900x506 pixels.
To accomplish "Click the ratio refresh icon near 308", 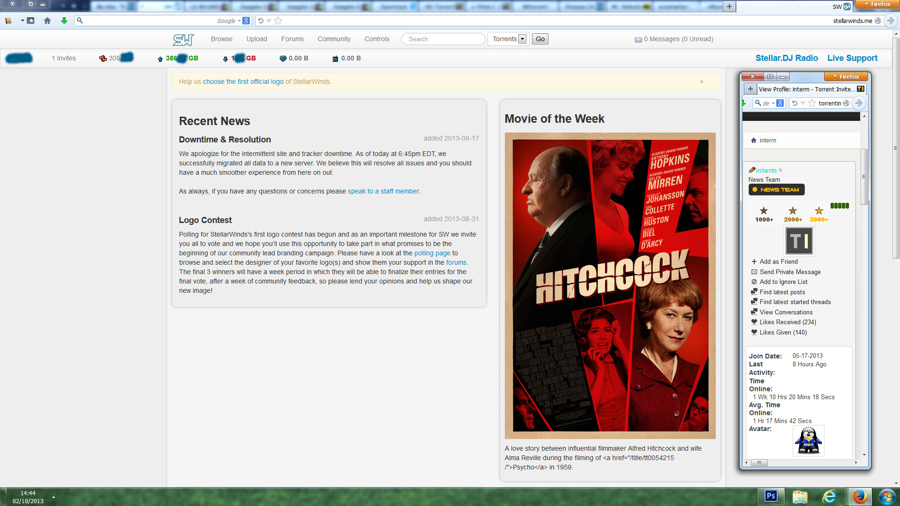I will tap(103, 59).
